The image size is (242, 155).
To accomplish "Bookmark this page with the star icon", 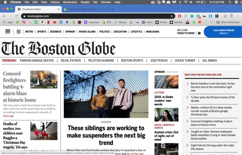I will pyautogui.click(x=172, y=16).
